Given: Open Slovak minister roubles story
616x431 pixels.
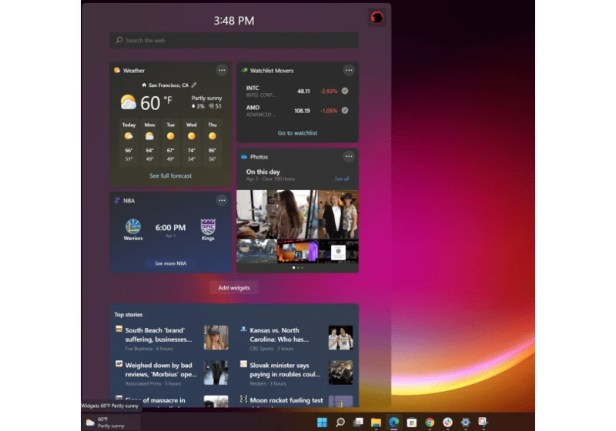Looking at the screenshot, I should click(285, 369).
